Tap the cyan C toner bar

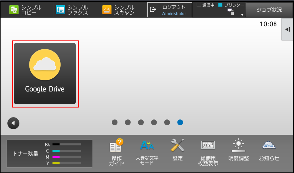[67, 150]
